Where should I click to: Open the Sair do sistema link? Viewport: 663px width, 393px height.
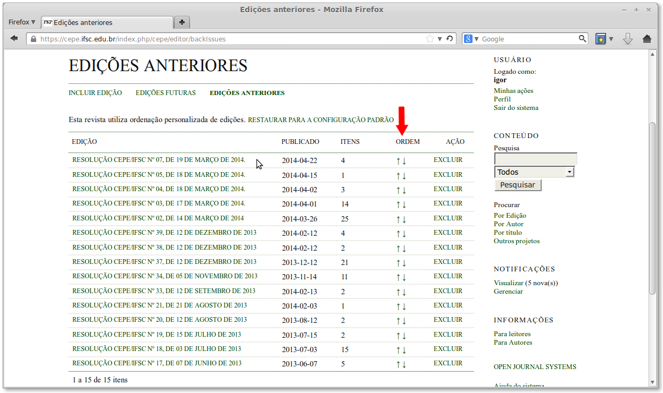516,107
